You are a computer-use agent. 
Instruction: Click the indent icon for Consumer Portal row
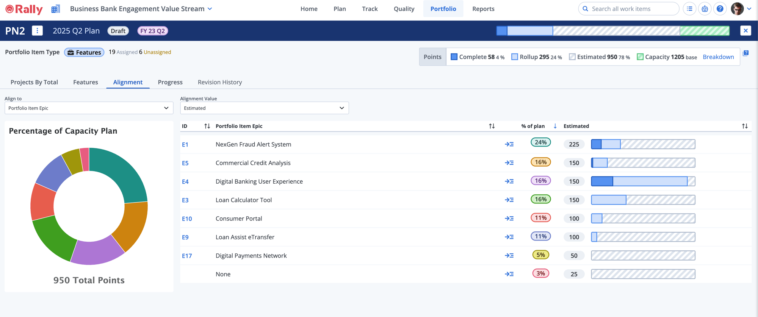pos(509,219)
